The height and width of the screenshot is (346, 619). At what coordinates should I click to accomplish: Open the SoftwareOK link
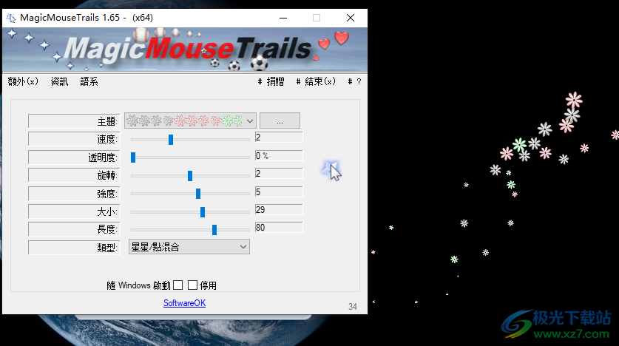click(184, 303)
